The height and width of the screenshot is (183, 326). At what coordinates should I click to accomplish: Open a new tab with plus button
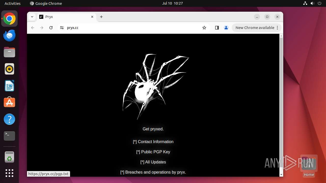click(101, 17)
